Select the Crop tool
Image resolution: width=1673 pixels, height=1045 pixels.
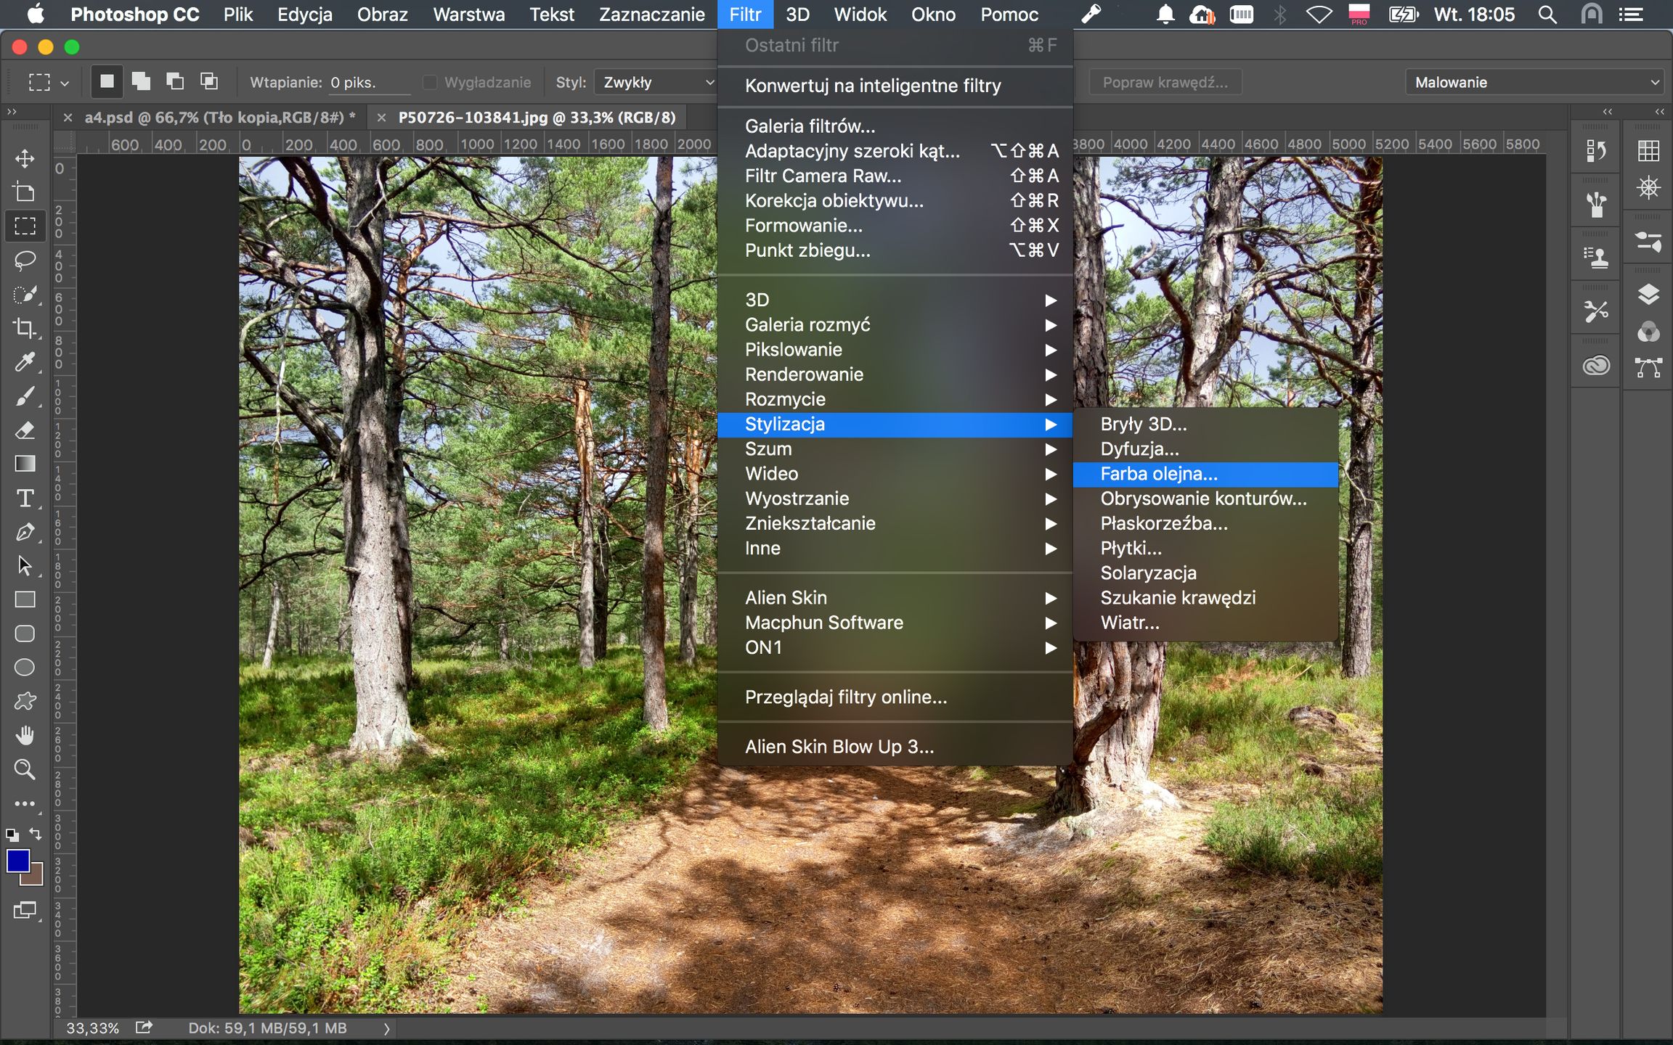25,328
